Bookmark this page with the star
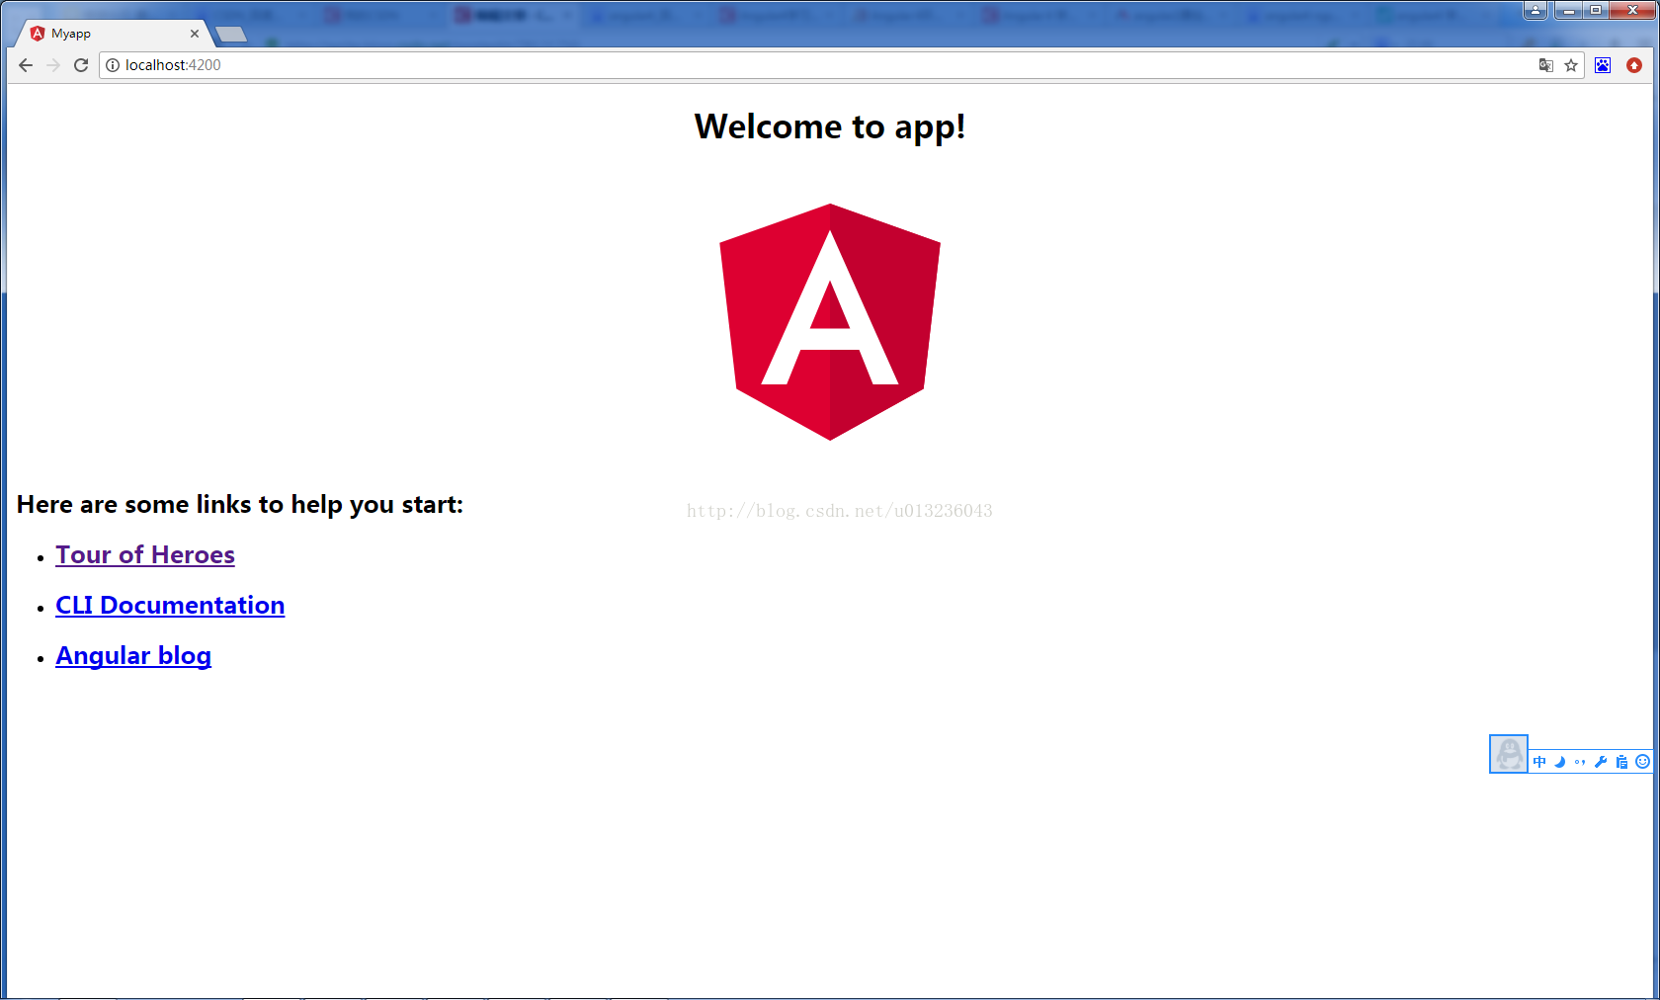 point(1571,65)
